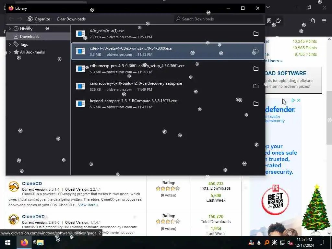Expand the All Bookmarks tree item

click(10, 52)
